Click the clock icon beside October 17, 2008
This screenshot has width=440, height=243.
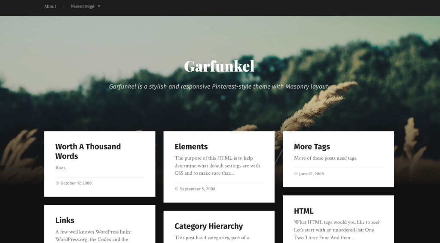coord(57,183)
